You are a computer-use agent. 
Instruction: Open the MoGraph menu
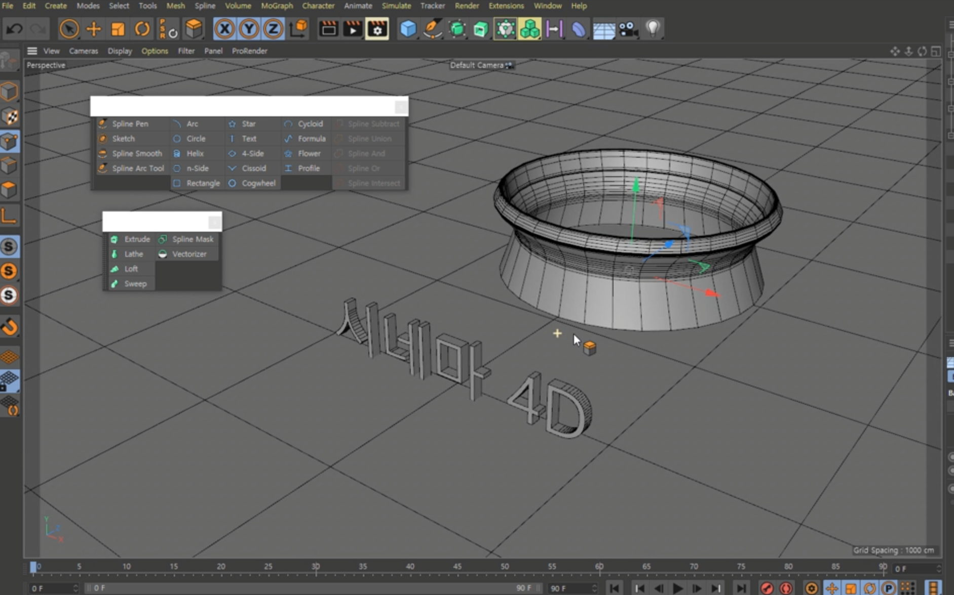277,6
